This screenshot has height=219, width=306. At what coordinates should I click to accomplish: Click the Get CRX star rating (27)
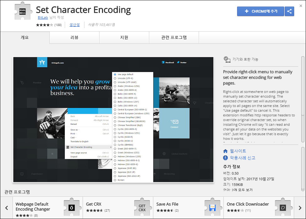click(98, 211)
